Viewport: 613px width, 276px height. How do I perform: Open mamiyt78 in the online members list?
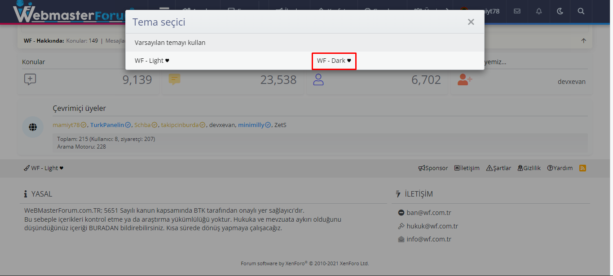pyautogui.click(x=66, y=125)
